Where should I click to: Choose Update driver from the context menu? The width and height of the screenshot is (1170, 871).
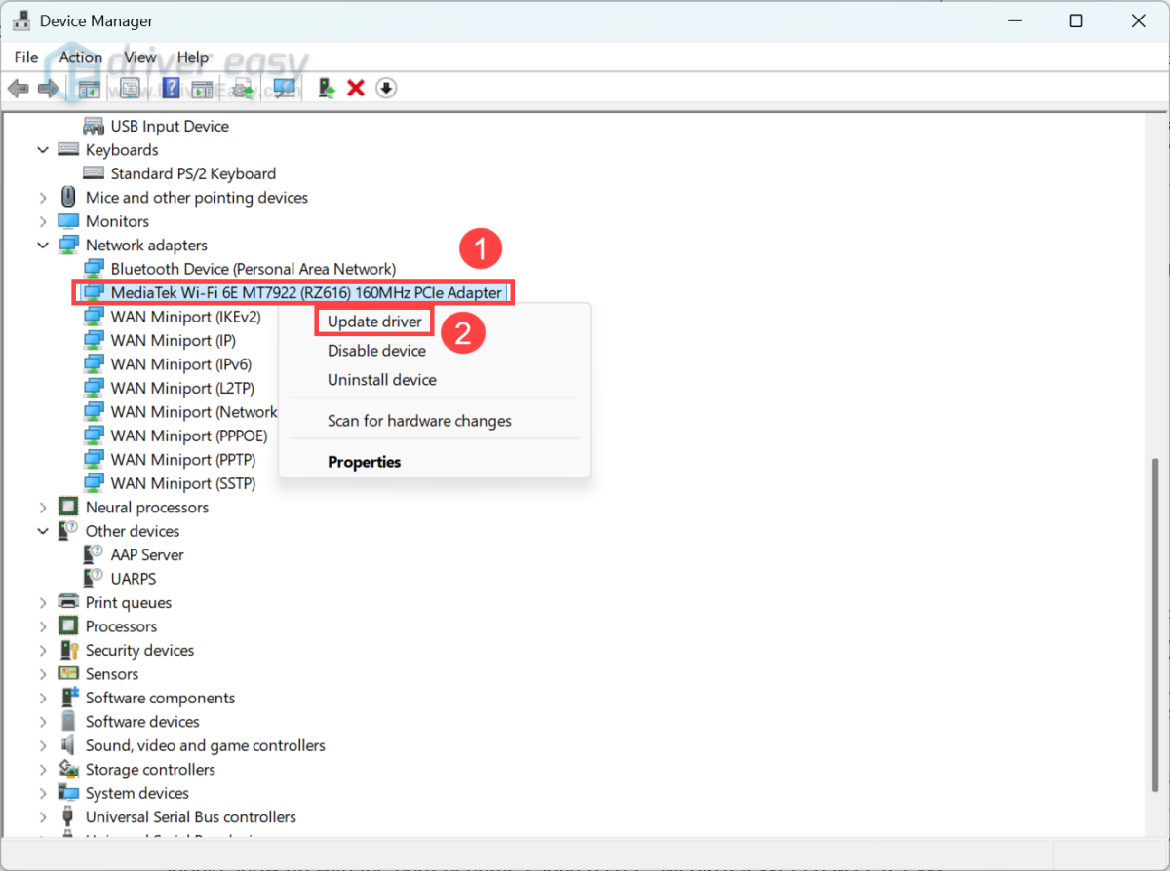pyautogui.click(x=374, y=322)
